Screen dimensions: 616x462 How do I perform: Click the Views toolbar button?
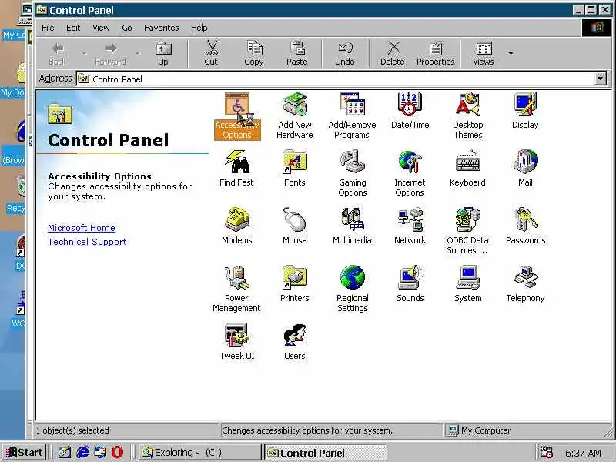484,54
